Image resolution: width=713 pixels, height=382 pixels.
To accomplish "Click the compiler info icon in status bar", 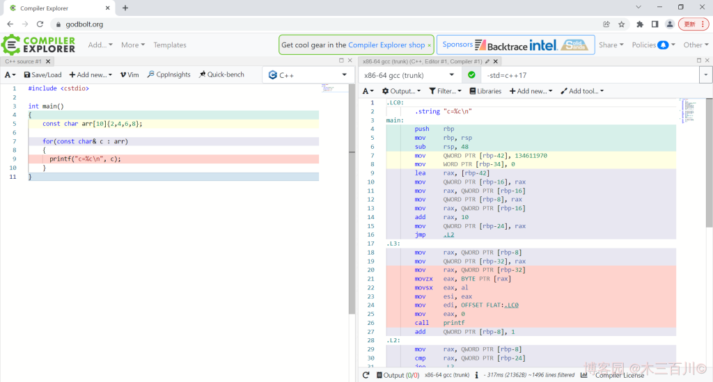I will 476,375.
